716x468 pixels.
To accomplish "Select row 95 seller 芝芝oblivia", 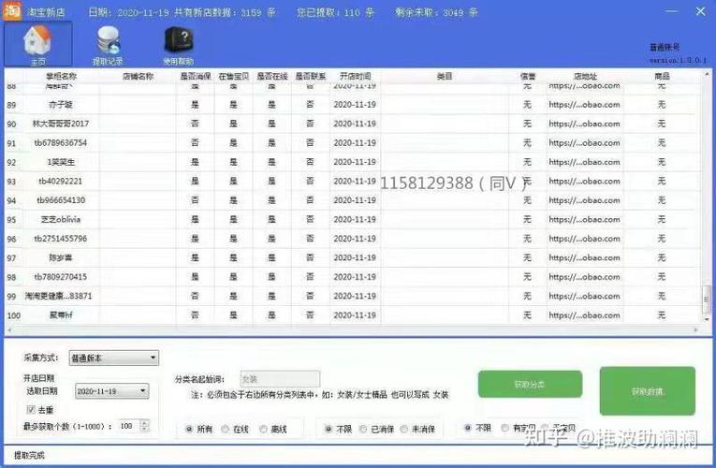I will coord(61,220).
